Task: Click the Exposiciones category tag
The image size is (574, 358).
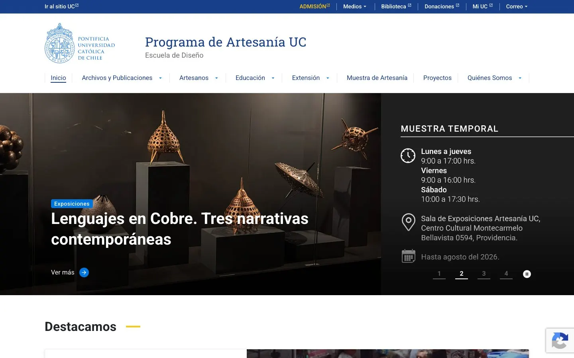Action: click(x=72, y=204)
